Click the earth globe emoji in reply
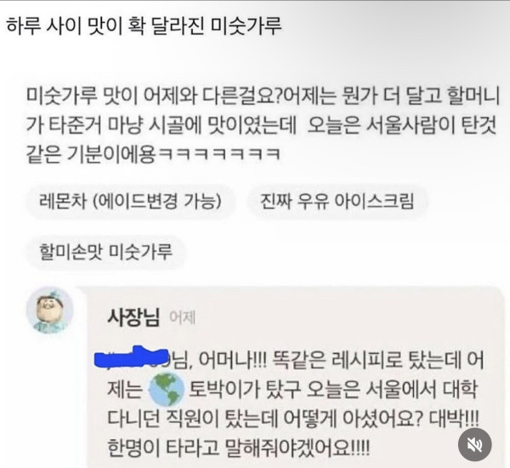The height and width of the screenshot is (468, 510). [x=166, y=390]
